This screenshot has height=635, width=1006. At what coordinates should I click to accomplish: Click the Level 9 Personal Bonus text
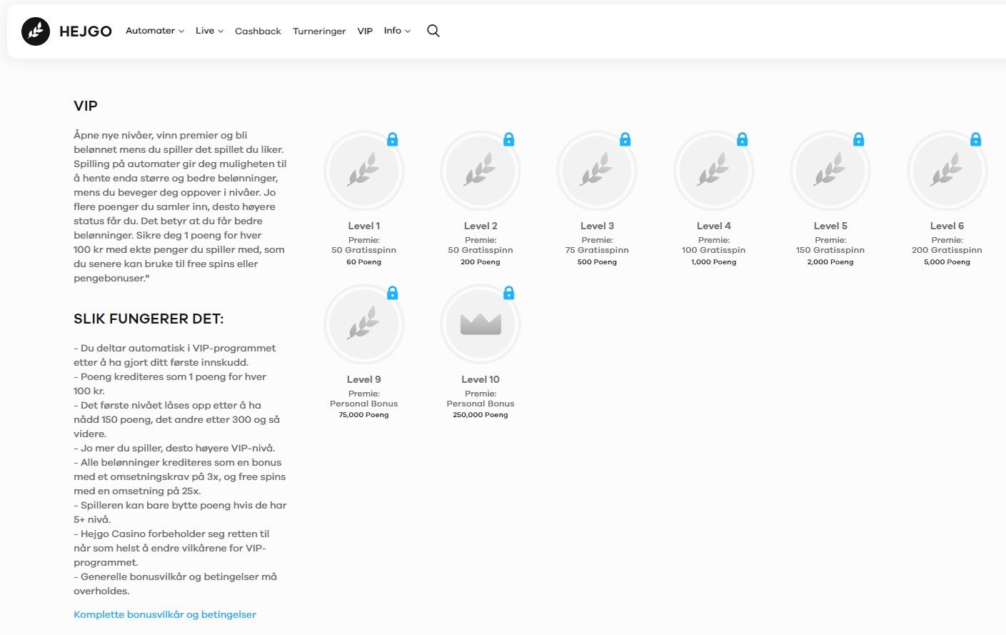[364, 404]
